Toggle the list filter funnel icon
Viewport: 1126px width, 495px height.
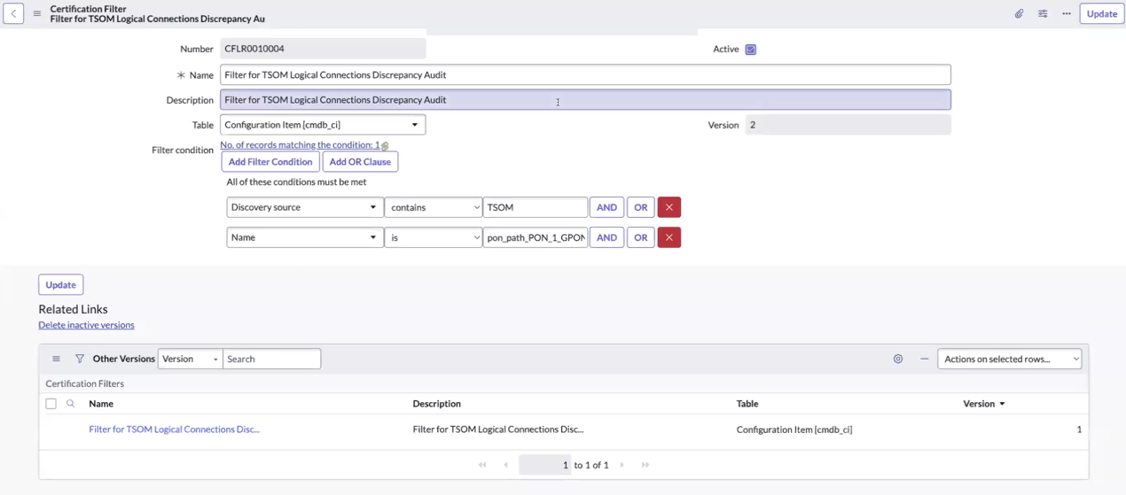pos(80,359)
